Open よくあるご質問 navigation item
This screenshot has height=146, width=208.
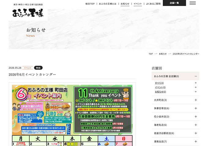[x=153, y=4]
